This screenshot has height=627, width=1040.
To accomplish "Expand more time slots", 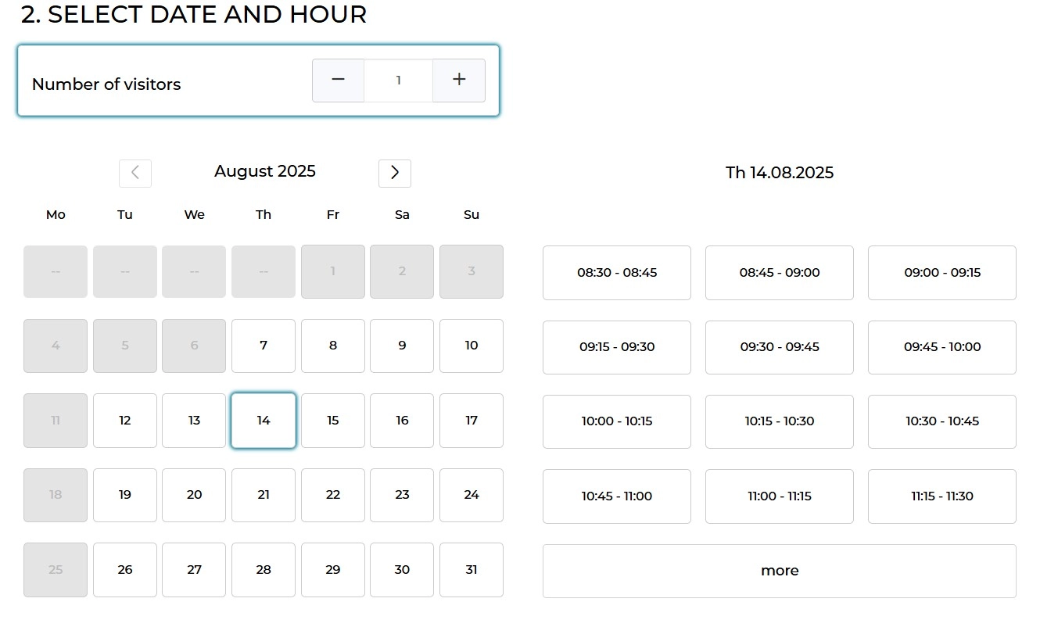I will [x=779, y=571].
